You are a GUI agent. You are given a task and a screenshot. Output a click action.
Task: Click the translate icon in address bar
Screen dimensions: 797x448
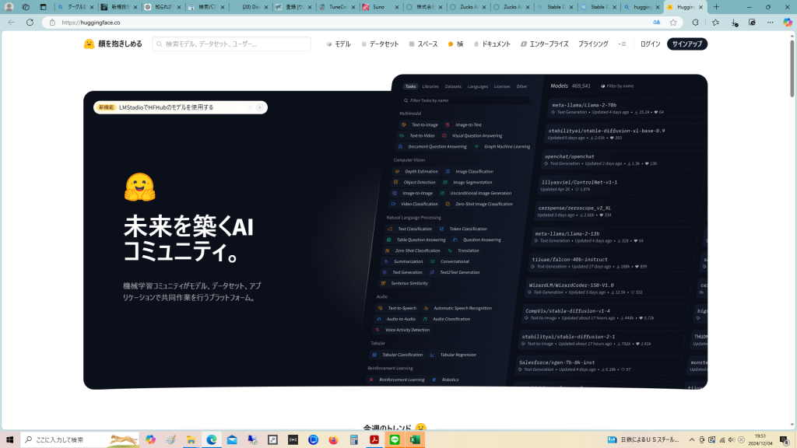657,23
